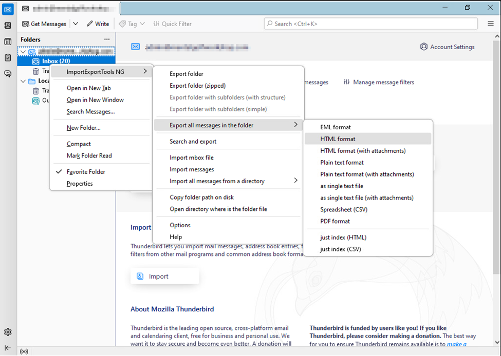Open the application hamburger menu
Viewport: 501px width, 356px height.
click(x=491, y=24)
